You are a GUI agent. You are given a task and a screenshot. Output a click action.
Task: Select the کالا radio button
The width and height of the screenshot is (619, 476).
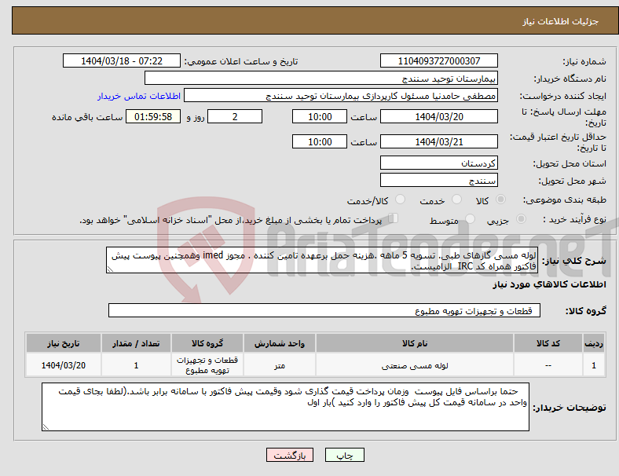(500, 200)
